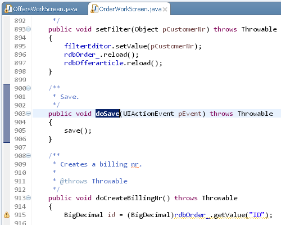This screenshot has width=281, height=225.
Task: Collapse the Save comment block at line 900
Action: tap(29, 88)
